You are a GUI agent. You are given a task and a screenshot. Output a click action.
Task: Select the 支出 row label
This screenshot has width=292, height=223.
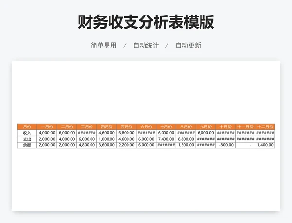point(27,139)
